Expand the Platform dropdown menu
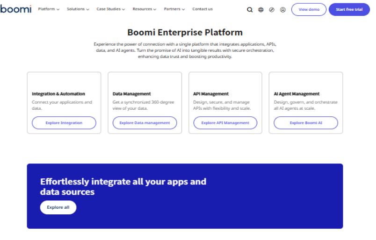Image resolution: width=376 pixels, height=240 pixels. tap(49, 9)
